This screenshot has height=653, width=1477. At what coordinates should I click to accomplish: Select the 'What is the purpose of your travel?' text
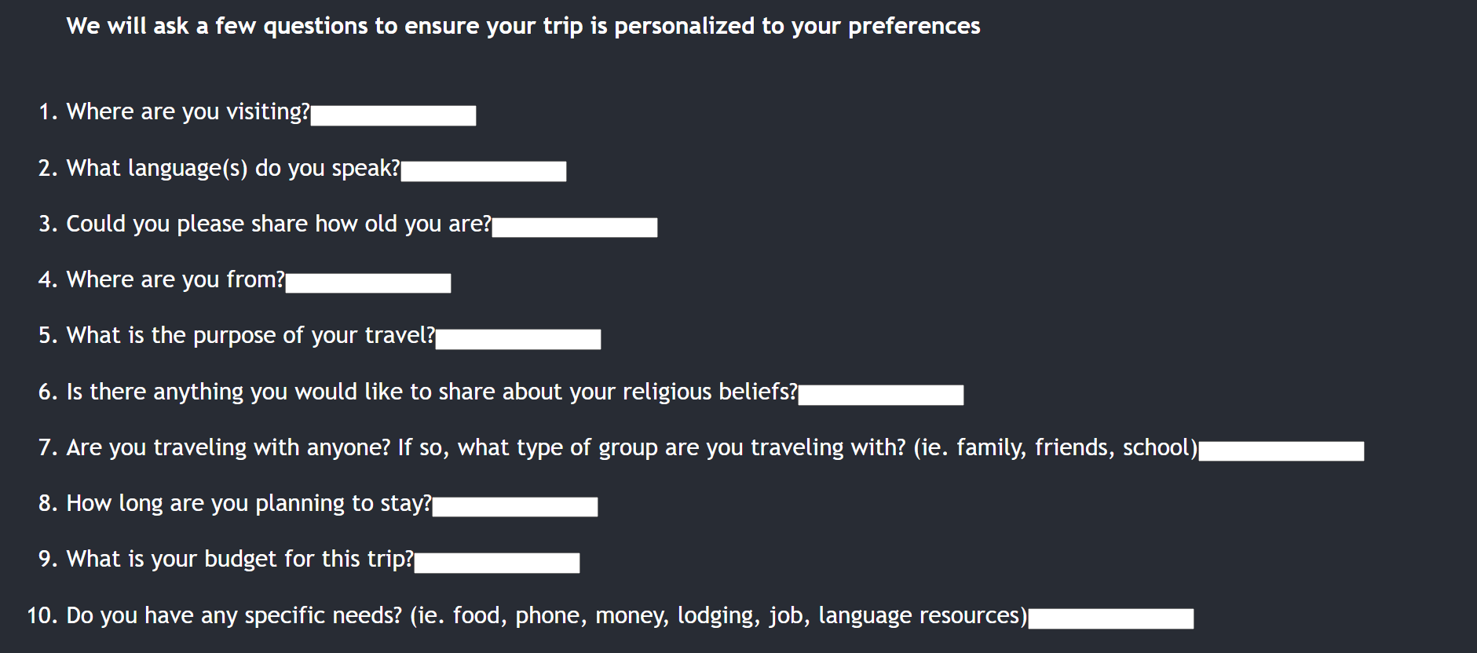(x=250, y=335)
